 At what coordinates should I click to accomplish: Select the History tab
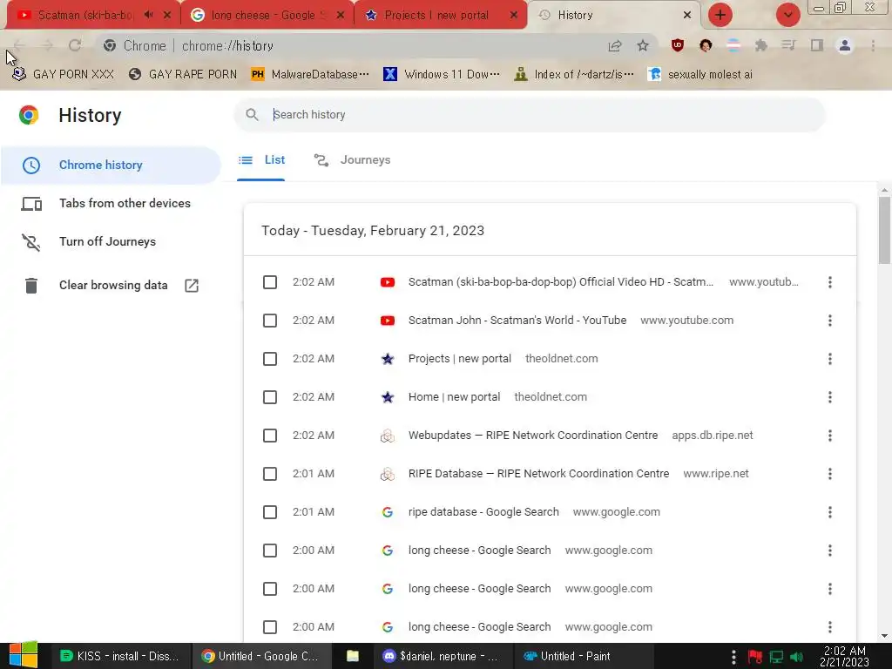coord(614,15)
